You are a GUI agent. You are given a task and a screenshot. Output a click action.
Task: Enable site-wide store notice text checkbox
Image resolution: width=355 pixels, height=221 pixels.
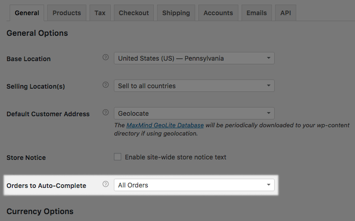tap(118, 157)
